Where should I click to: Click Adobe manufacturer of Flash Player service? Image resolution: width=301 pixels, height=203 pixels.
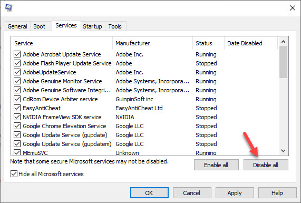click(124, 63)
